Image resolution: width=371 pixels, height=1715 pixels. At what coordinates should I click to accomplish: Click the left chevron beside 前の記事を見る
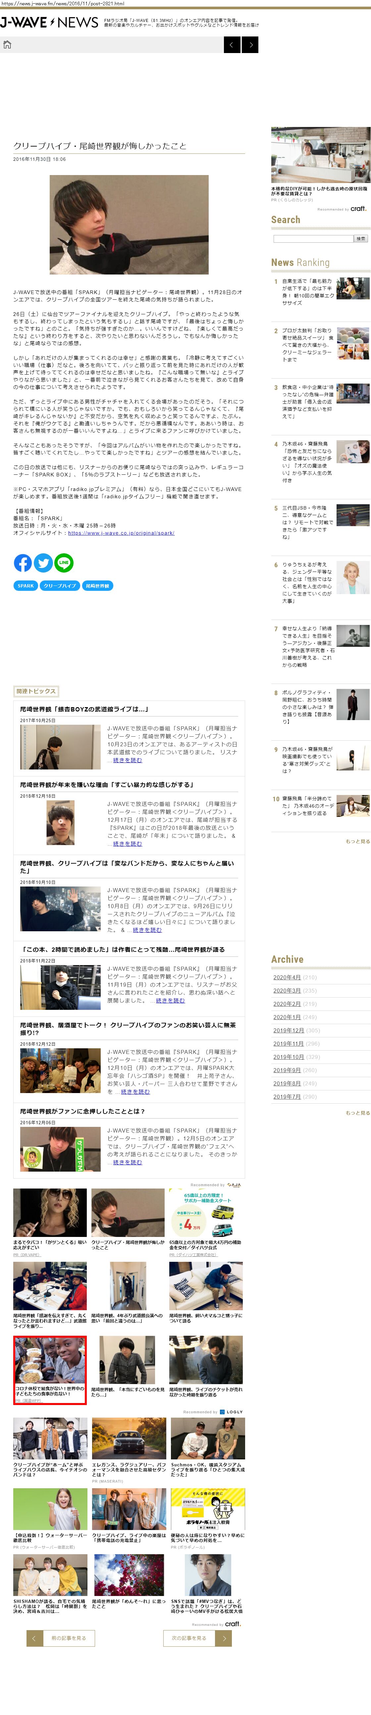(x=34, y=1638)
